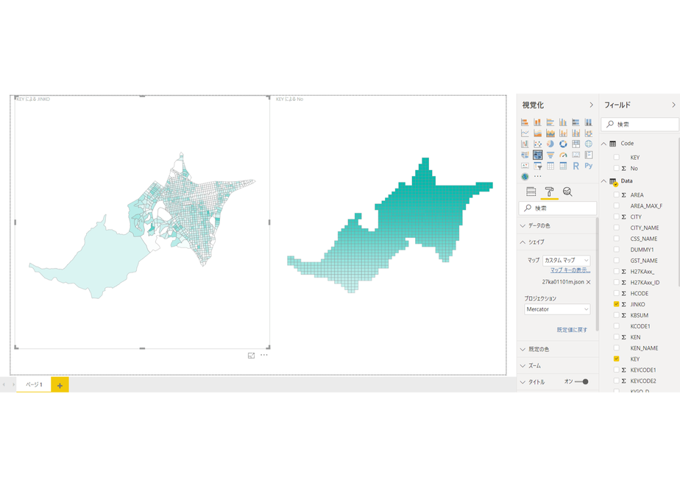
Task: Switch to the Format paint roller tab
Action: [x=550, y=191]
